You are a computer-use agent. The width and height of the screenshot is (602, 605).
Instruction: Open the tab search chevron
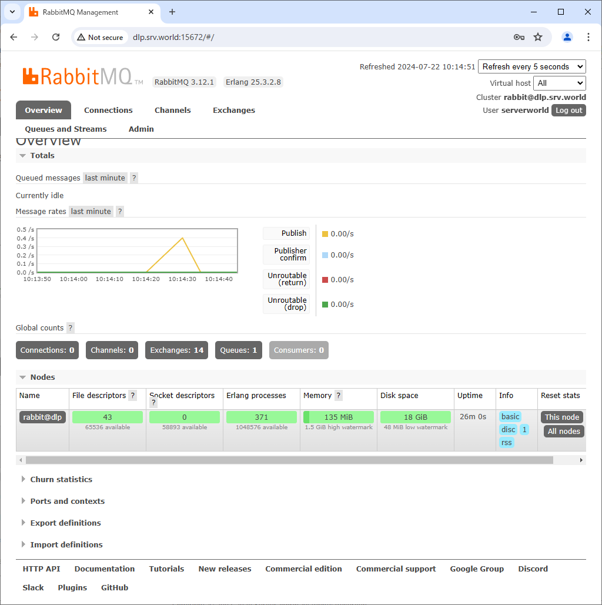coord(12,12)
